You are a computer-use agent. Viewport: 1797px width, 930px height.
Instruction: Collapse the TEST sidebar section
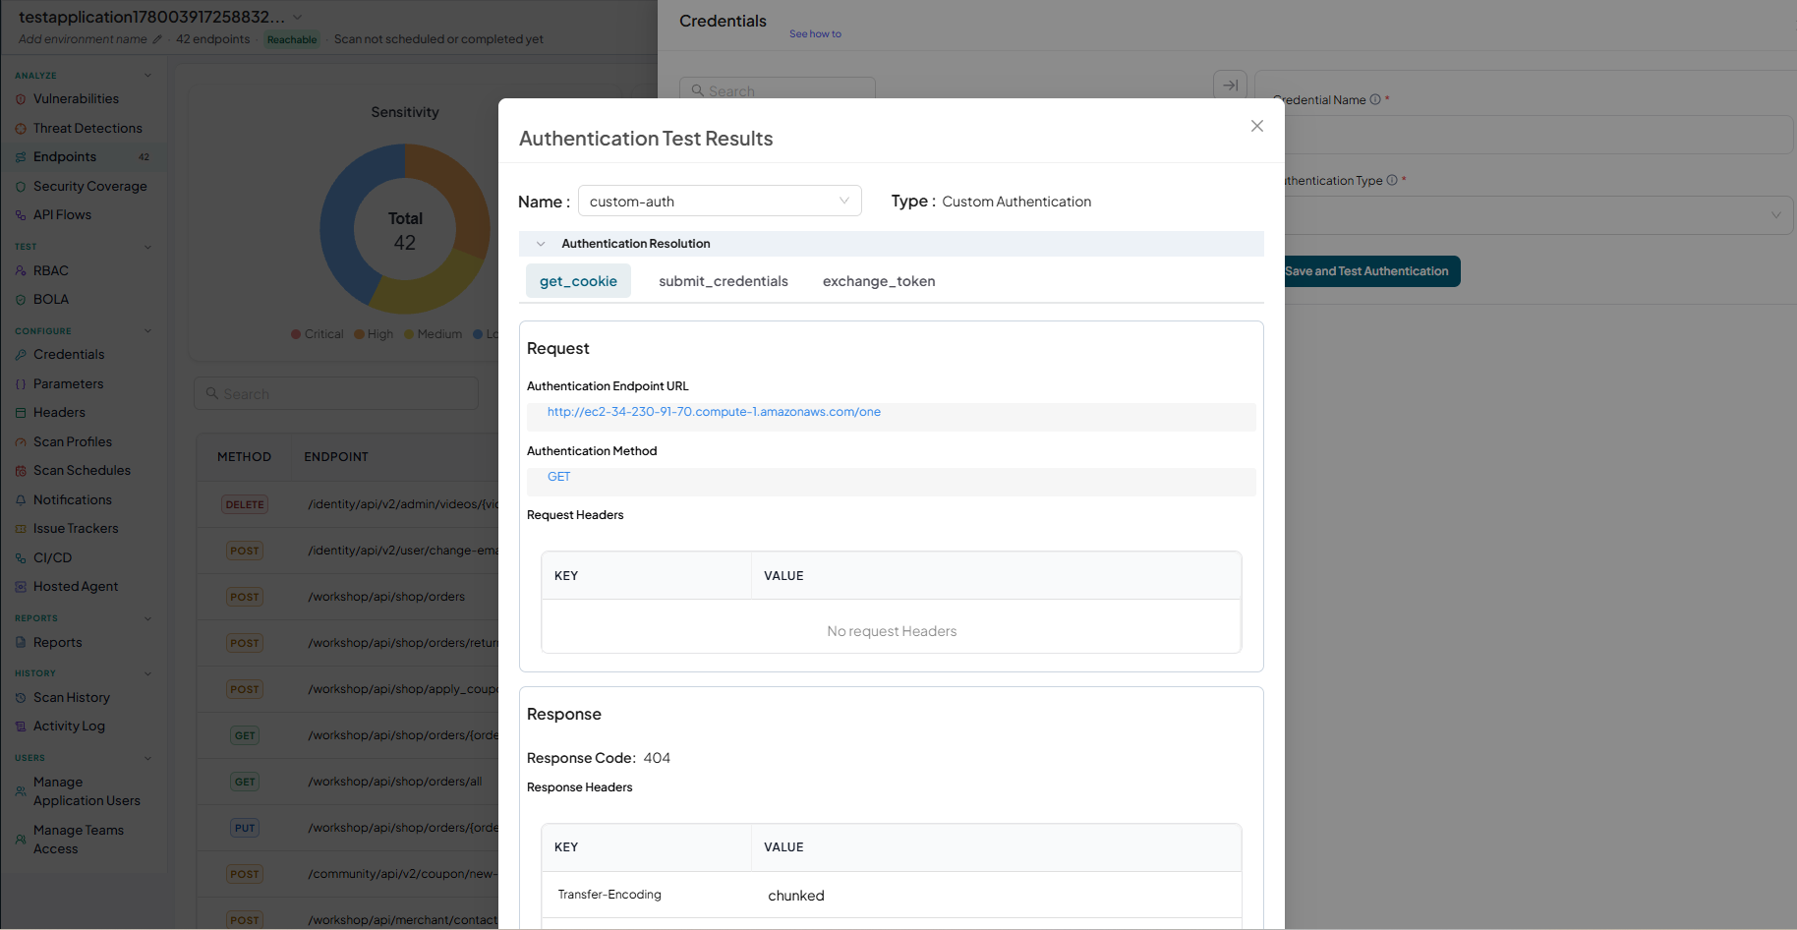[x=147, y=247]
